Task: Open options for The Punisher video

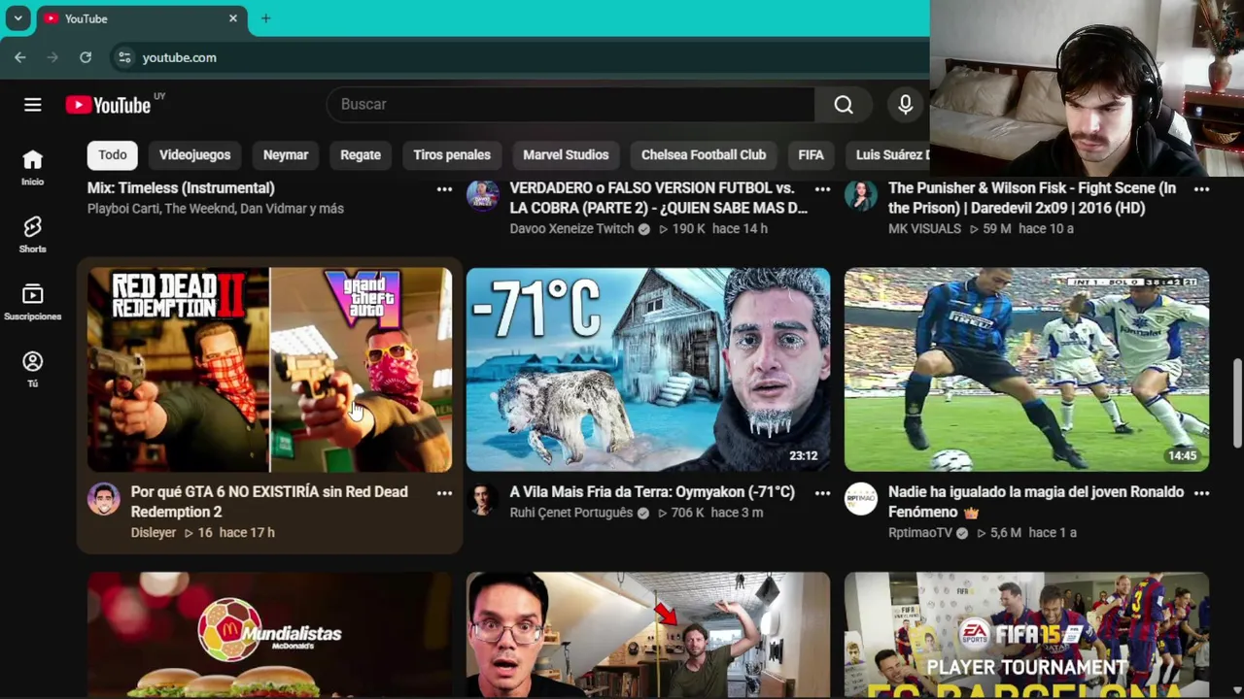Action: pyautogui.click(x=1201, y=189)
